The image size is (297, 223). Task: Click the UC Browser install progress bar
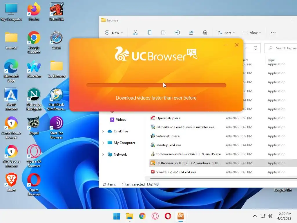click(156, 85)
